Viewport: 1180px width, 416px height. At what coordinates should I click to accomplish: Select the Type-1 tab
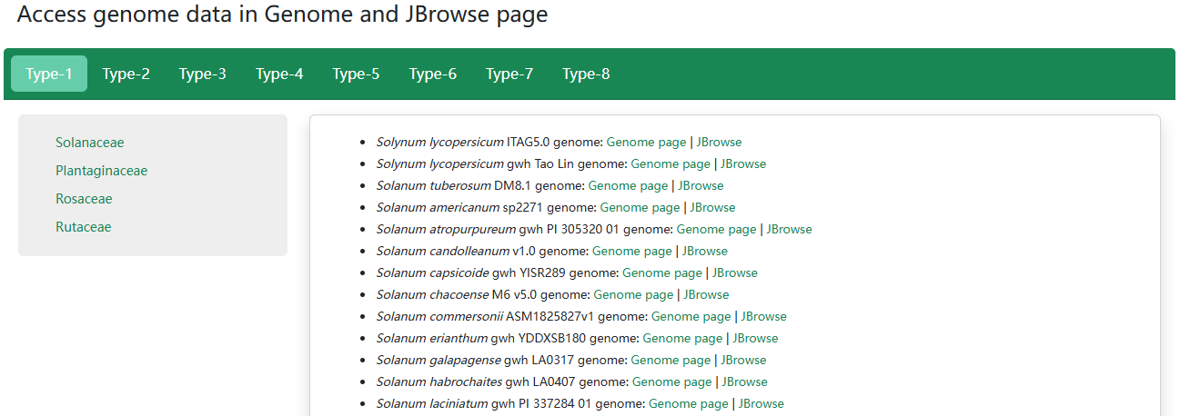click(x=49, y=74)
